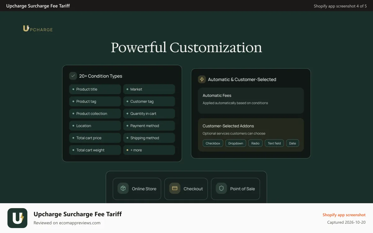
Task: Click the Point of Sale channel card
Action: pyautogui.click(x=235, y=189)
